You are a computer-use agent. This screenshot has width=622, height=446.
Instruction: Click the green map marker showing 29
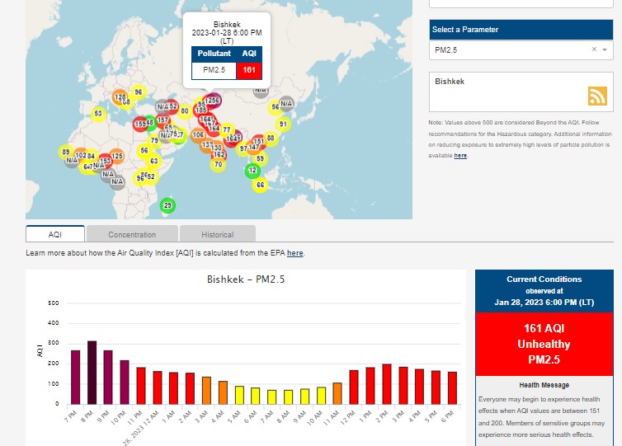click(x=167, y=205)
